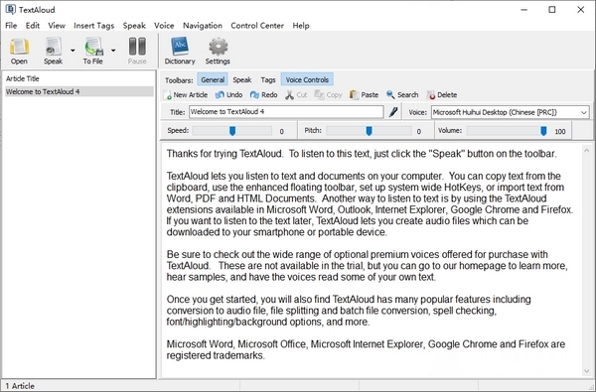The image size is (596, 392).
Task: Click the text scrollbar down arrow
Action: pos(586,371)
